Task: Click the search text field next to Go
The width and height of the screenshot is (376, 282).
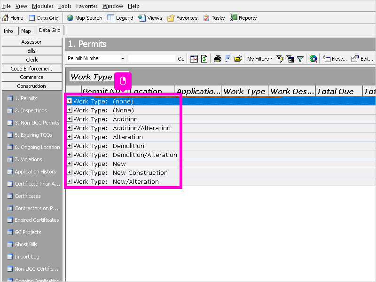Action: (151, 58)
